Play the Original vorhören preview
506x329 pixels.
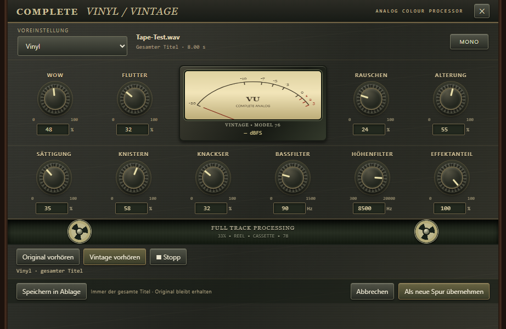click(48, 257)
